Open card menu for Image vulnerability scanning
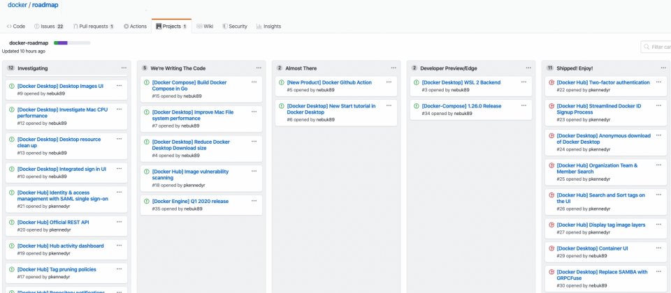The image size is (671, 293). click(x=254, y=171)
